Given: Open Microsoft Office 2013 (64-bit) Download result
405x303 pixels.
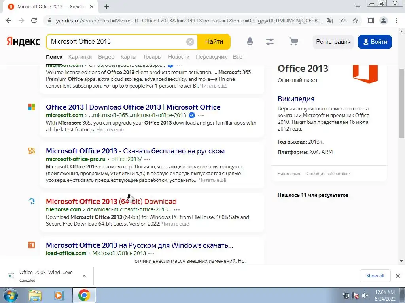Looking at the screenshot, I should point(111,202).
